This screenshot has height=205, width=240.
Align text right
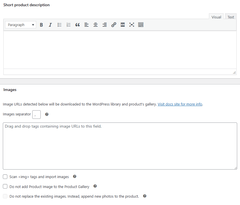(x=105, y=25)
